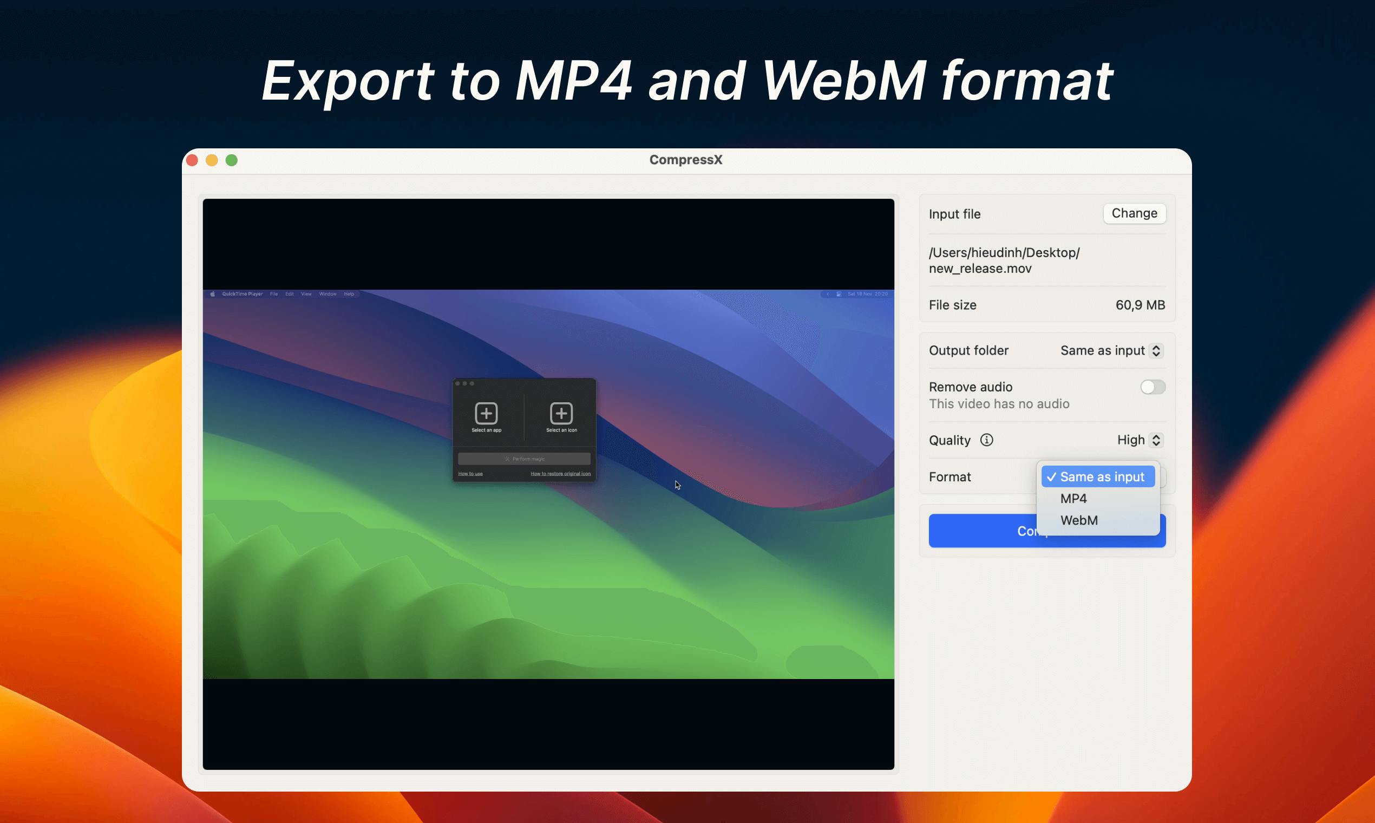
Task: Click the 'Format' label
Action: [x=950, y=477]
